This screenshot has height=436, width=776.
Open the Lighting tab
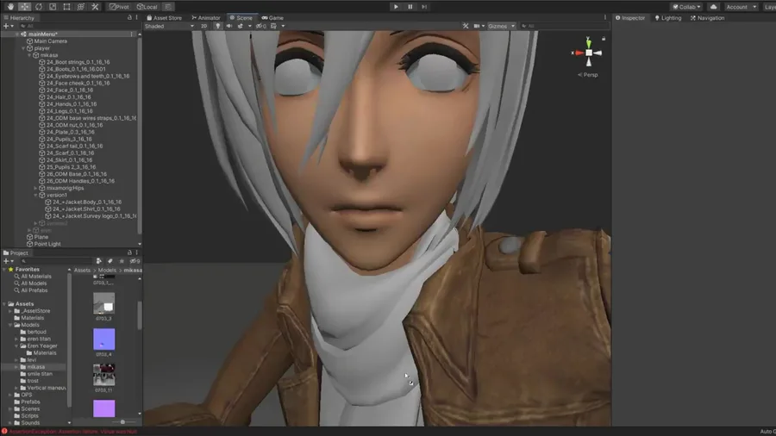point(668,18)
